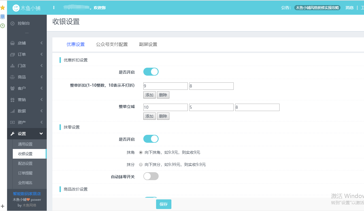364x211 pixels.
Task: Switch to the 副屏设置 tab
Action: [x=148, y=44]
